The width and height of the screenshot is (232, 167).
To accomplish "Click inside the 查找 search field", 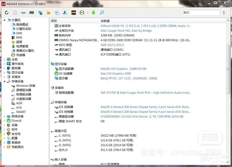I will pos(201,13).
